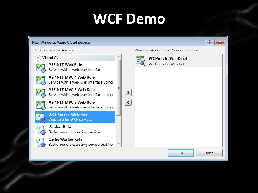Click the ASP.NET MVC 3 Web Role icon

(x=40, y=93)
